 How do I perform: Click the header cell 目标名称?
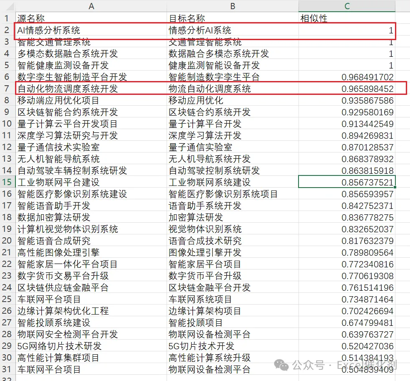233,18
